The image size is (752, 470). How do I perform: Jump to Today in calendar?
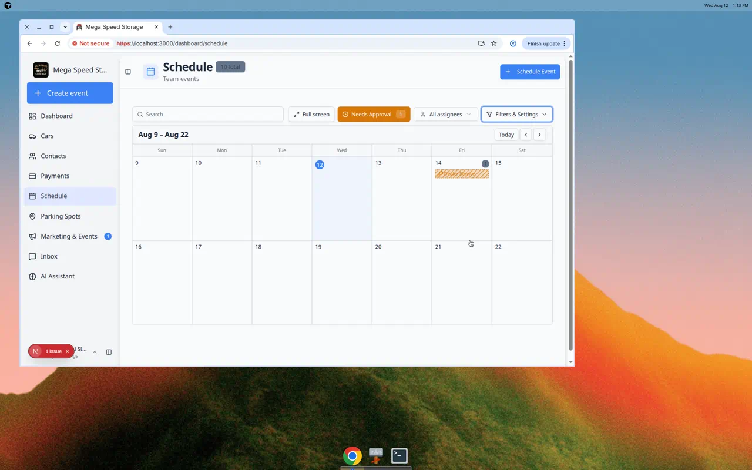tap(506, 135)
